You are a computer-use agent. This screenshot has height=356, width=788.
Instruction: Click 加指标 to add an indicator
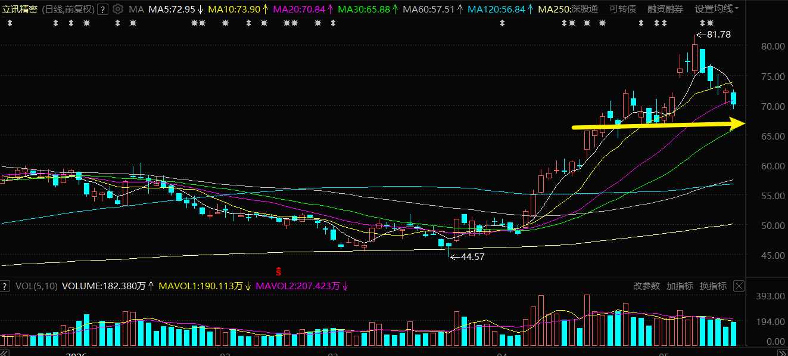pyautogui.click(x=680, y=286)
